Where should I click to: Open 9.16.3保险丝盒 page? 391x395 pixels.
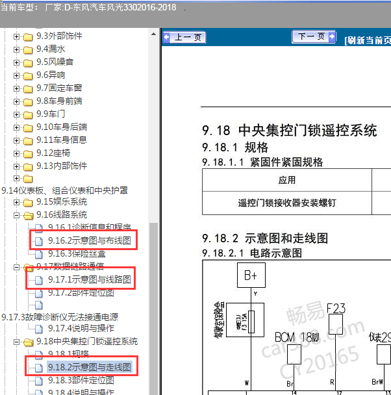click(x=77, y=254)
